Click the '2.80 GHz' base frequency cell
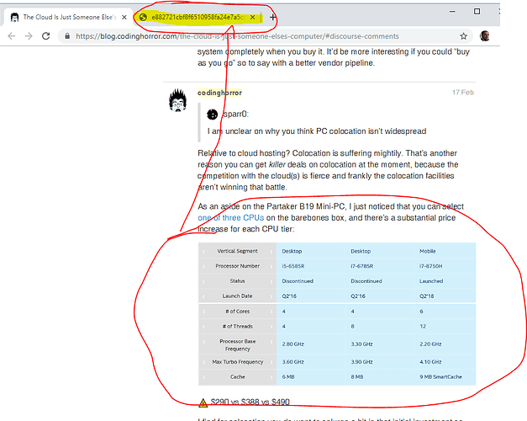Viewport: 527px width, 421px height. coord(292,344)
